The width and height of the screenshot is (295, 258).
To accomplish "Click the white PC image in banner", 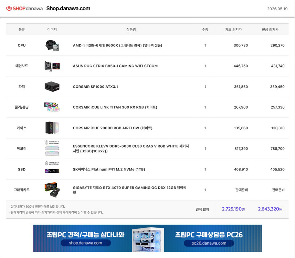I will pos(148,239).
